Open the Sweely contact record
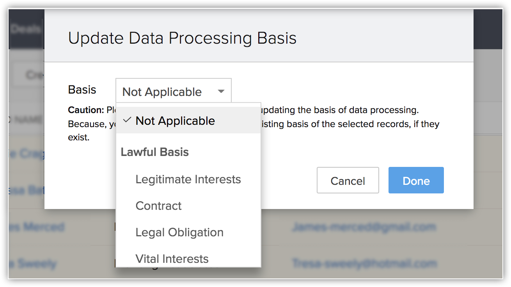Image resolution: width=511 pixels, height=287 pixels. (x=32, y=264)
